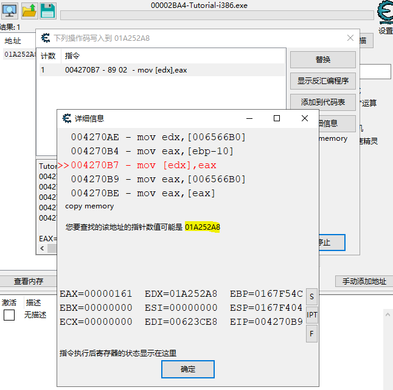The width and height of the screenshot is (393, 390).
Task: Click the 查看内存 button
Action: coord(29,282)
